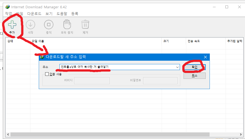Cancel with the 취소 button
The width and height of the screenshot is (245, 139).
(x=195, y=76)
